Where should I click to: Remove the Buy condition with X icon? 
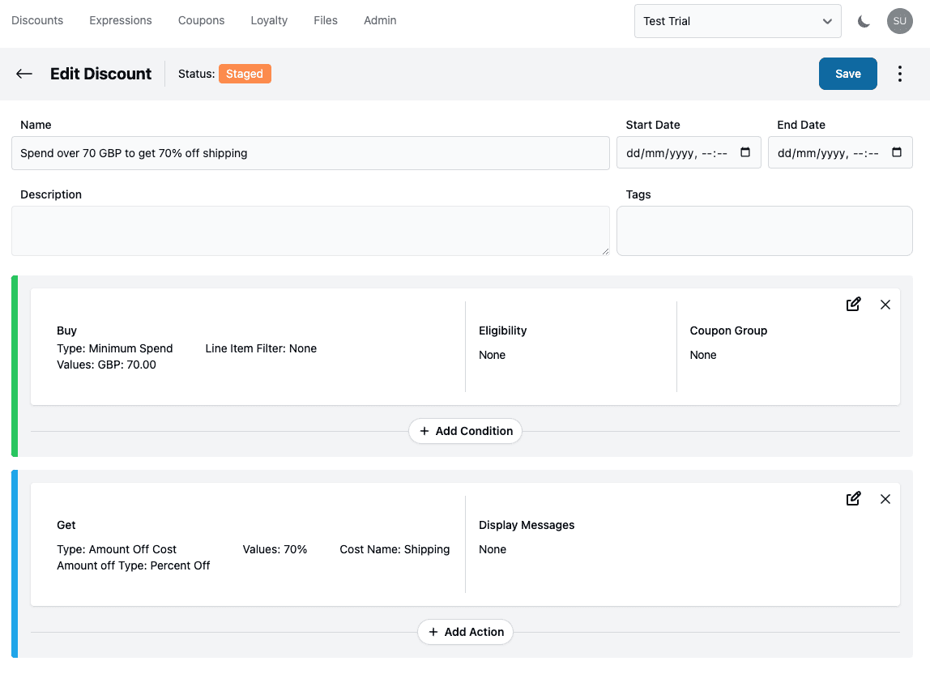[885, 305]
